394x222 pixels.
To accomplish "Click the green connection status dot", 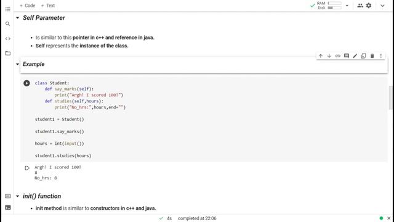I will (x=381, y=218).
